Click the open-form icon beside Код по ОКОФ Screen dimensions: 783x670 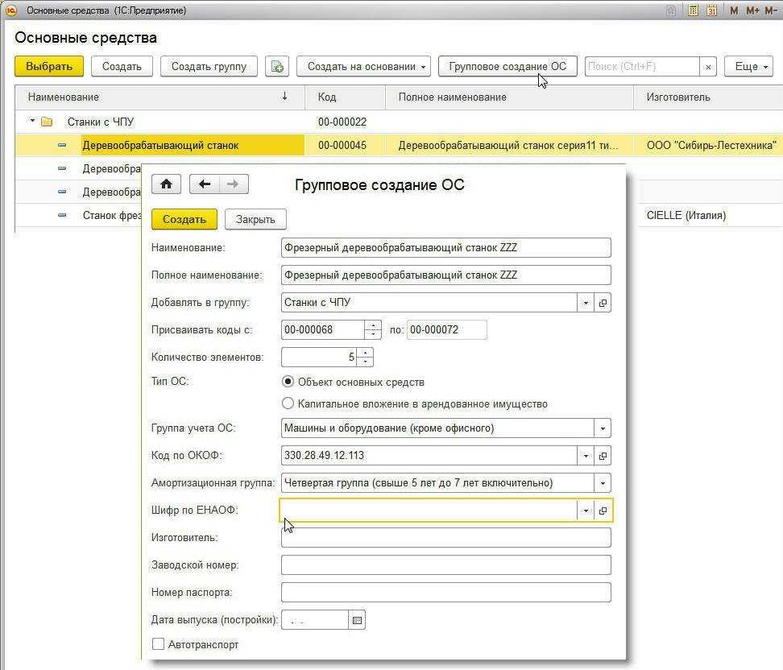coord(603,456)
